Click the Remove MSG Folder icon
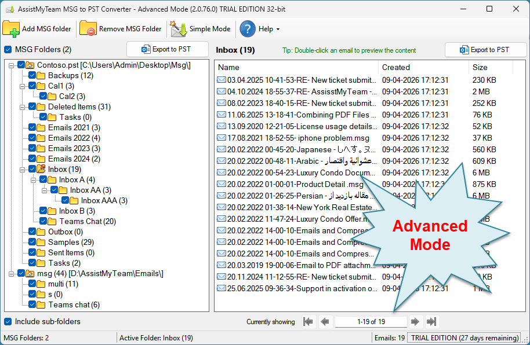 [x=88, y=29]
